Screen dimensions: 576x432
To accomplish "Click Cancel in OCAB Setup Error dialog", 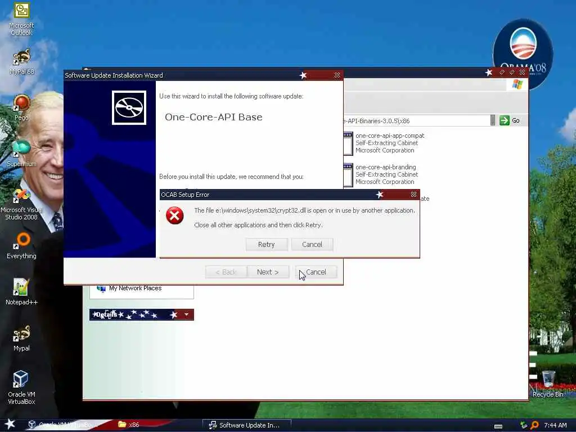I will (x=312, y=245).
